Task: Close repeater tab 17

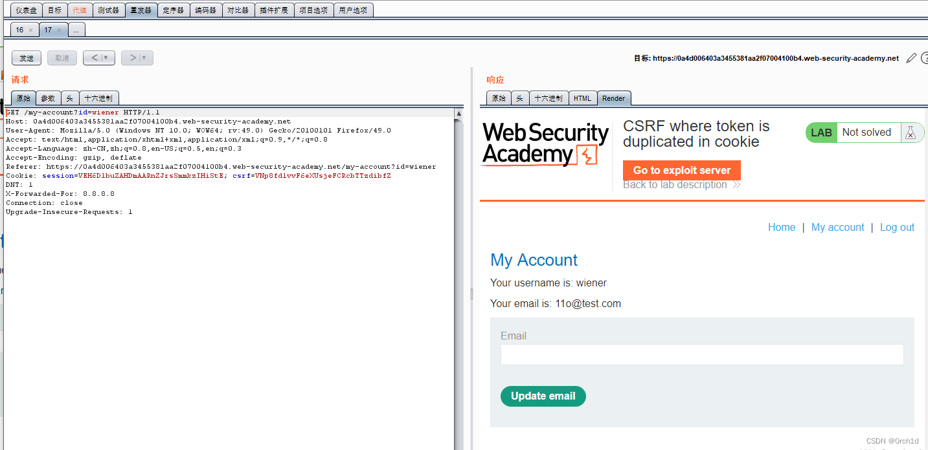Action: point(59,30)
